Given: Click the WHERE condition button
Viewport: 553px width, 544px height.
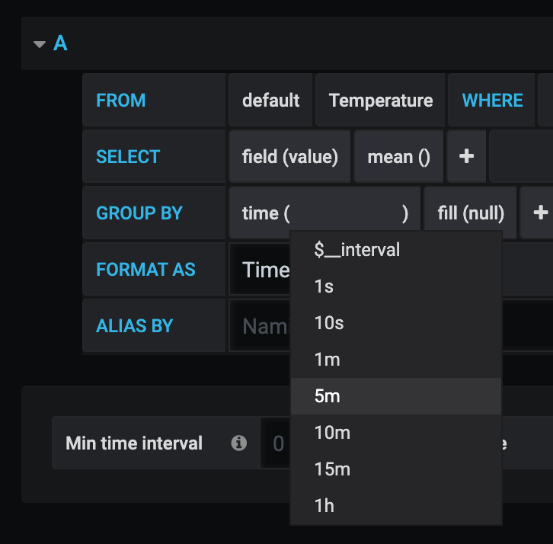Looking at the screenshot, I should pos(492,101).
